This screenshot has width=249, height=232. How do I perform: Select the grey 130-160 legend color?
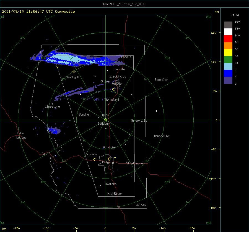click(x=228, y=25)
